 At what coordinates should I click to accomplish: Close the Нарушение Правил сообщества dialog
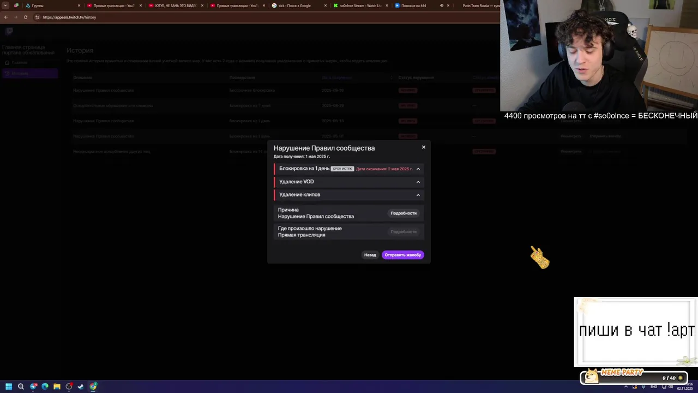(x=423, y=147)
